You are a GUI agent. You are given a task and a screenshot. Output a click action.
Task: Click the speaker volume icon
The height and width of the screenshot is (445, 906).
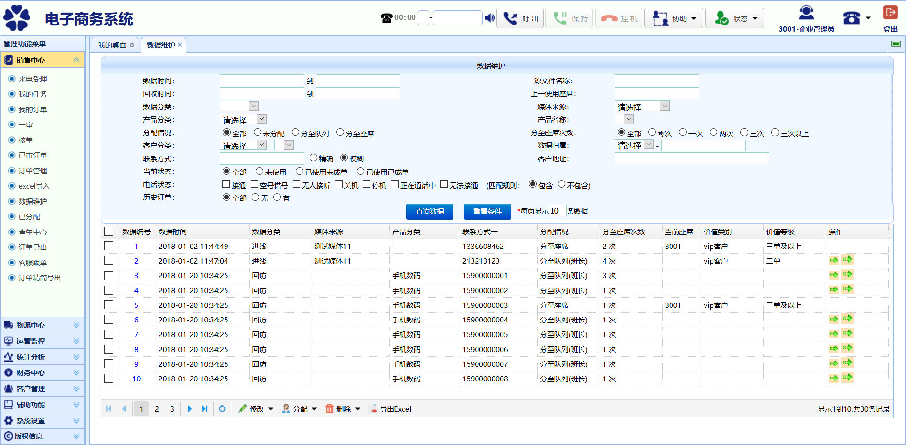(490, 18)
